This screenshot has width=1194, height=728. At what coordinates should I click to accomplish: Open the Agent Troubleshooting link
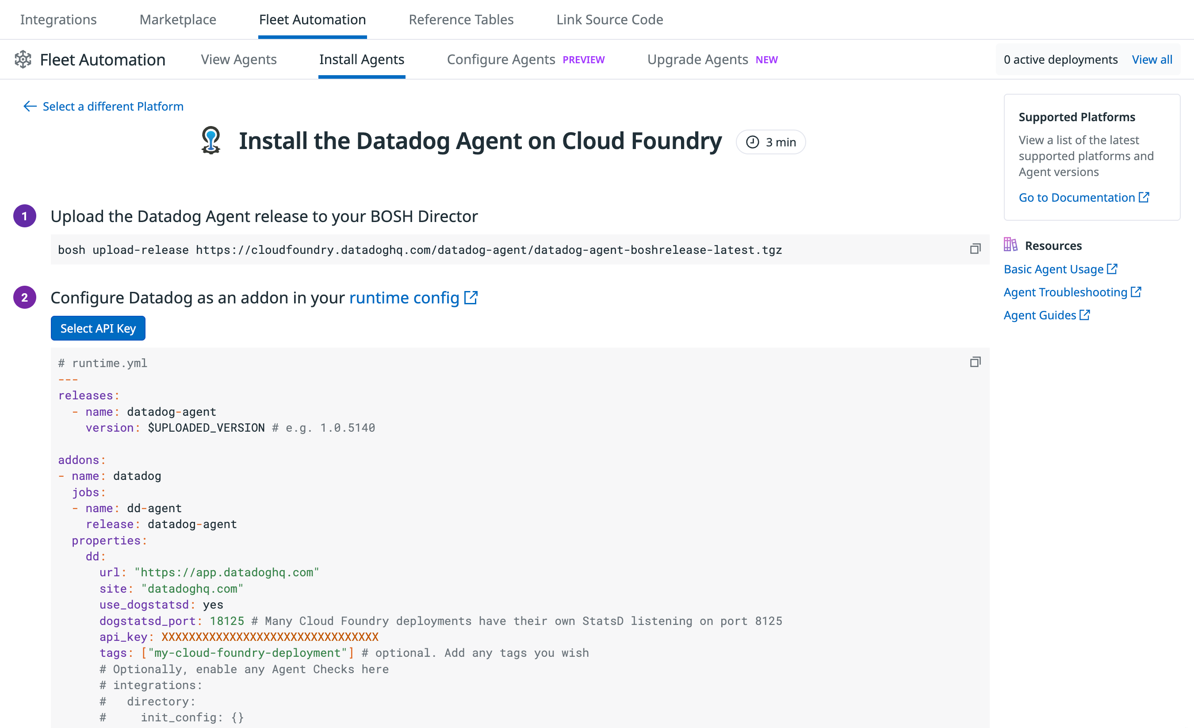pyautogui.click(x=1066, y=292)
